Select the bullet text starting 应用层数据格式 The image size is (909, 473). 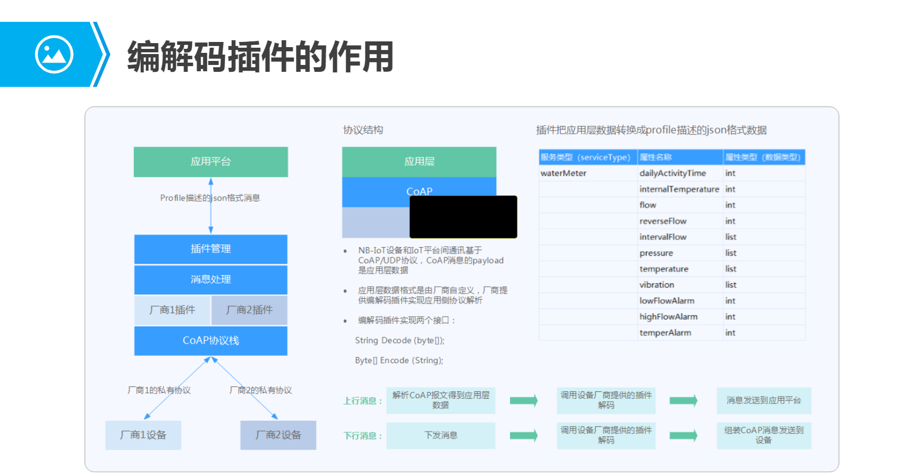(432, 295)
